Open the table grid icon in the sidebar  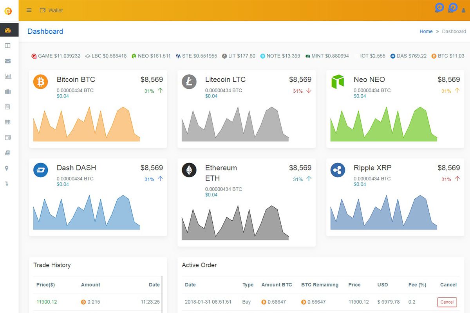click(7, 122)
